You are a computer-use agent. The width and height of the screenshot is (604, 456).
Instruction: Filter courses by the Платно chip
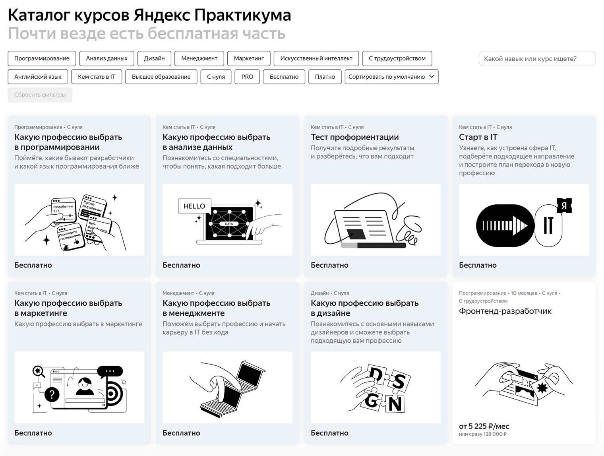click(x=325, y=77)
